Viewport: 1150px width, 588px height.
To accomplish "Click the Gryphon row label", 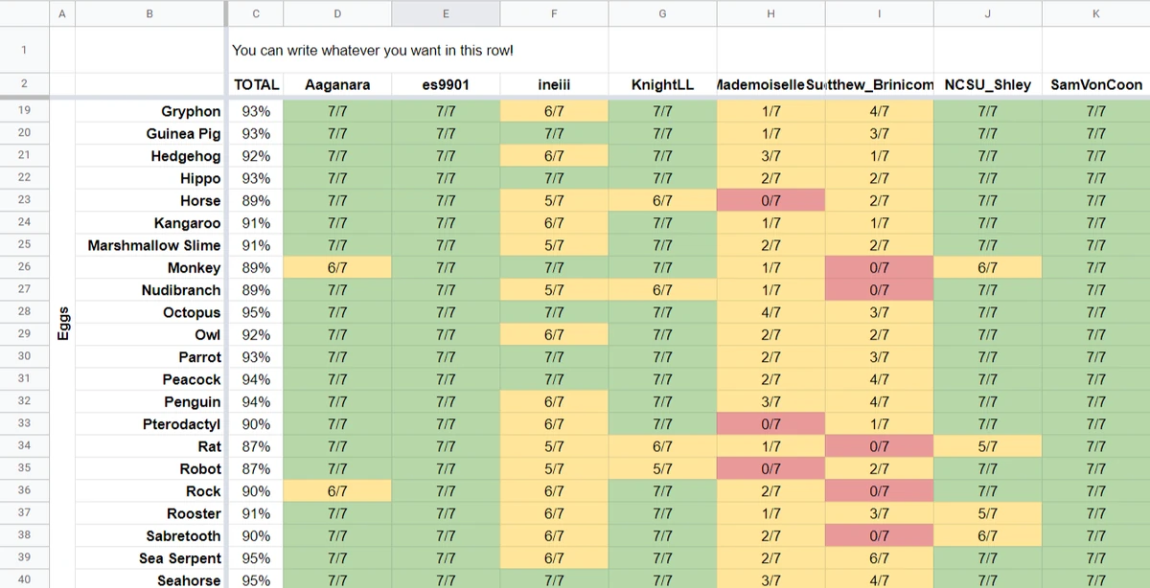I will click(x=191, y=112).
